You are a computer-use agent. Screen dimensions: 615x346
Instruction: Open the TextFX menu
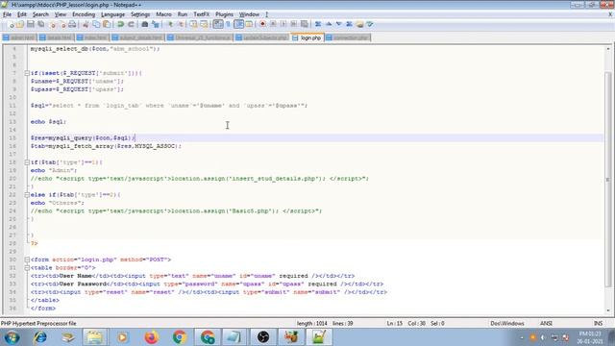coord(201,14)
